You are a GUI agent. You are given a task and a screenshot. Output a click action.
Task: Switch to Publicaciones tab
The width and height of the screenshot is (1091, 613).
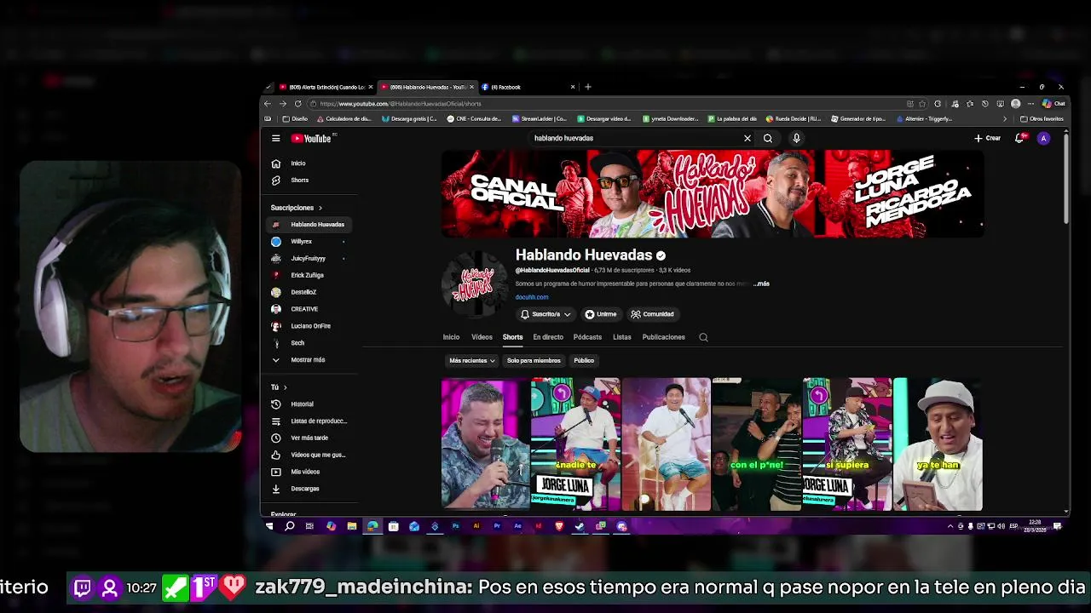[x=663, y=337]
